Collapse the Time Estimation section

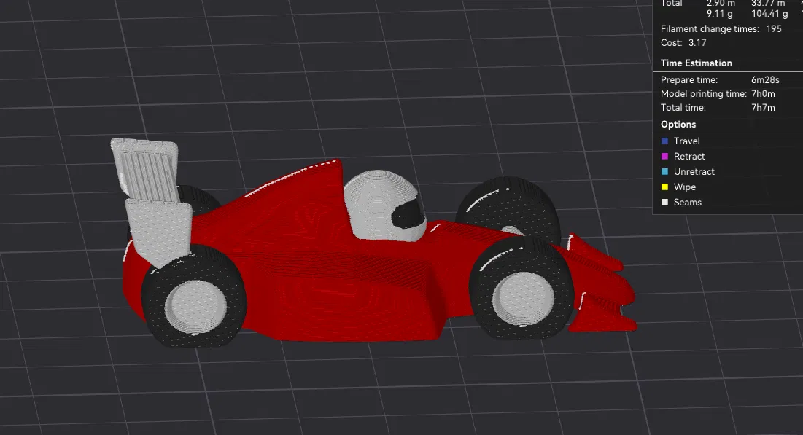click(695, 63)
